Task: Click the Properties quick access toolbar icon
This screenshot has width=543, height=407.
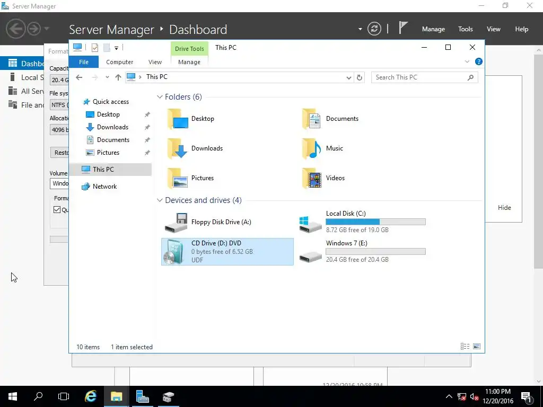Action: 95,48
